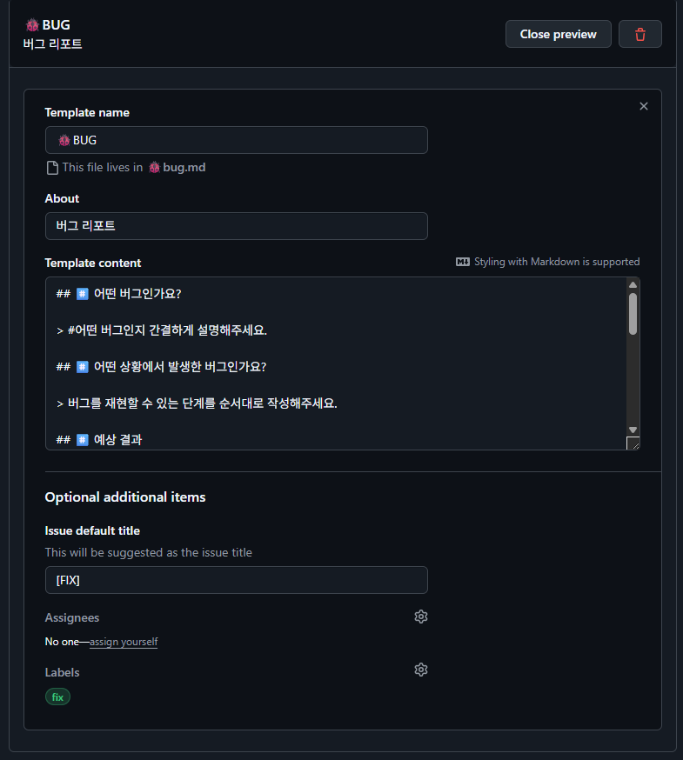Click the file icon beside 'This file lives in'
The width and height of the screenshot is (683, 760).
pos(52,167)
